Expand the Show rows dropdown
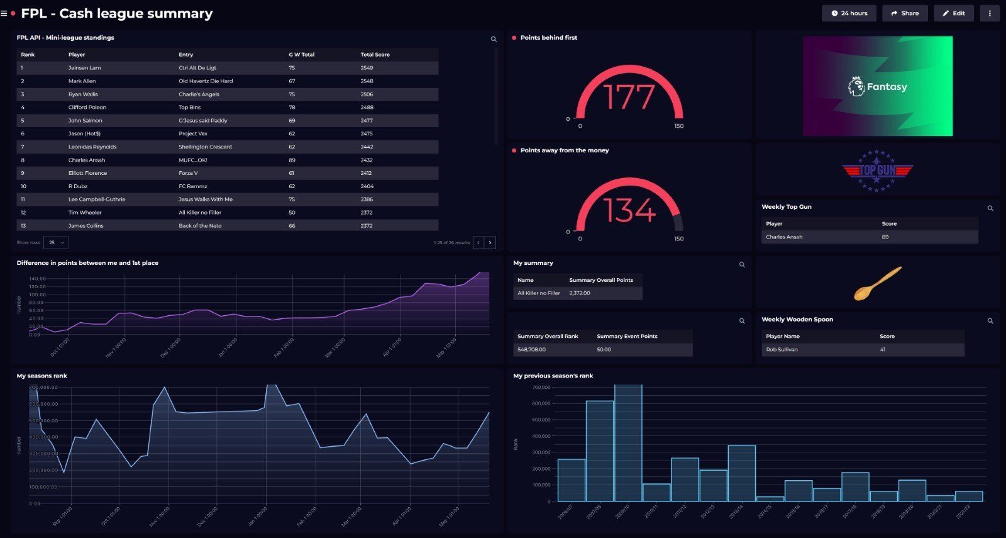The image size is (1006, 538). [57, 242]
